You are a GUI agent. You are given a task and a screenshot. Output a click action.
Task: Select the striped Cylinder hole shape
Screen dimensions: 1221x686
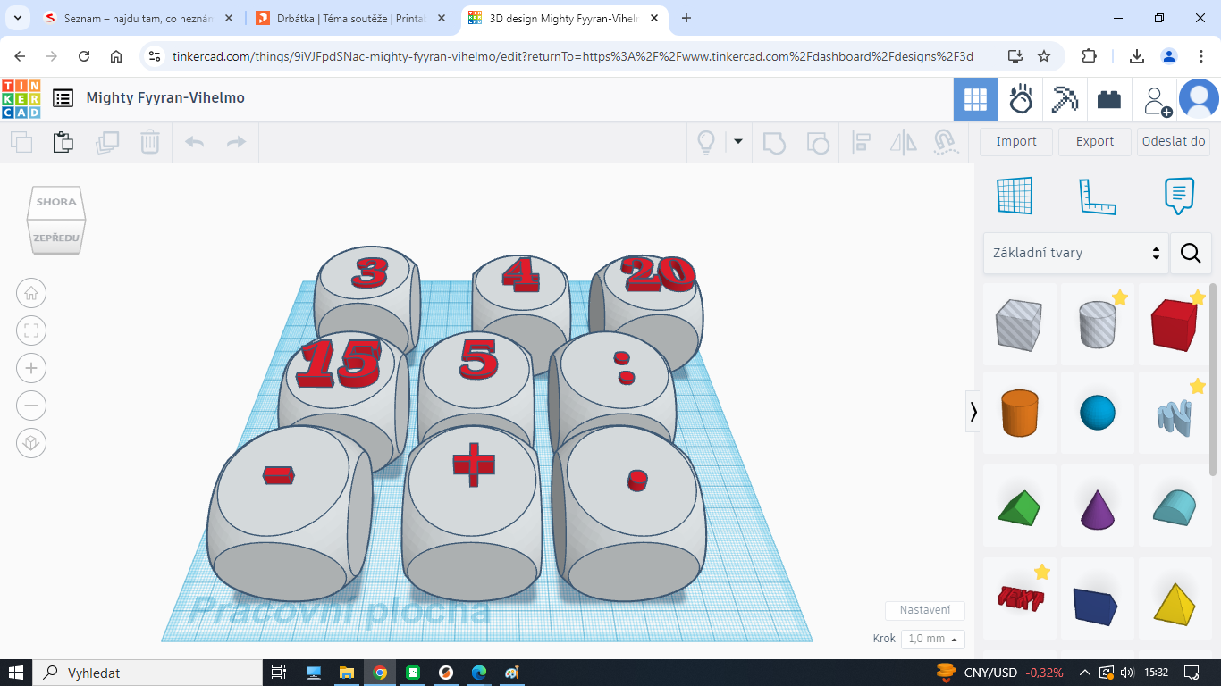(1098, 325)
